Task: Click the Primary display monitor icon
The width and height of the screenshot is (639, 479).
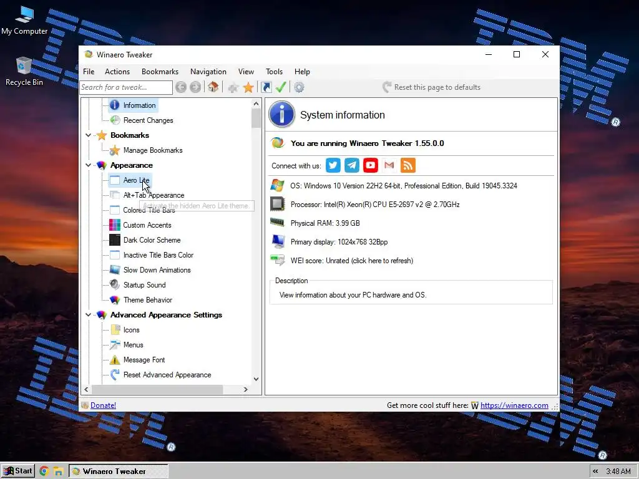Action: click(x=278, y=241)
